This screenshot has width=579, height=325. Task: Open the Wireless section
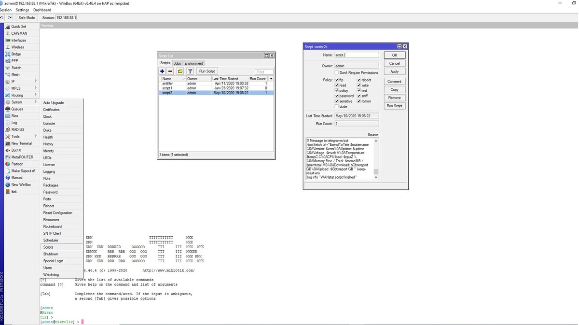coord(17,47)
